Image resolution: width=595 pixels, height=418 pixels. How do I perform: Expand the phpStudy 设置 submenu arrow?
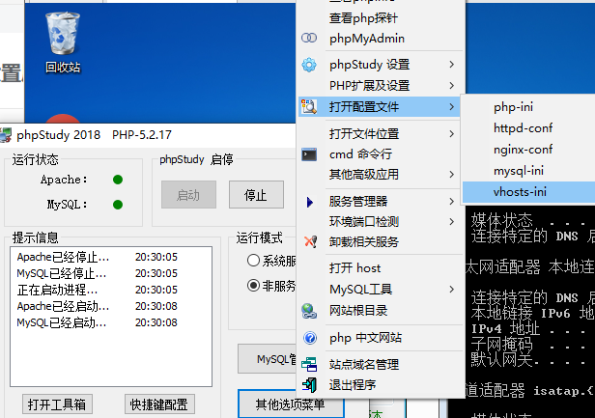coord(452,65)
